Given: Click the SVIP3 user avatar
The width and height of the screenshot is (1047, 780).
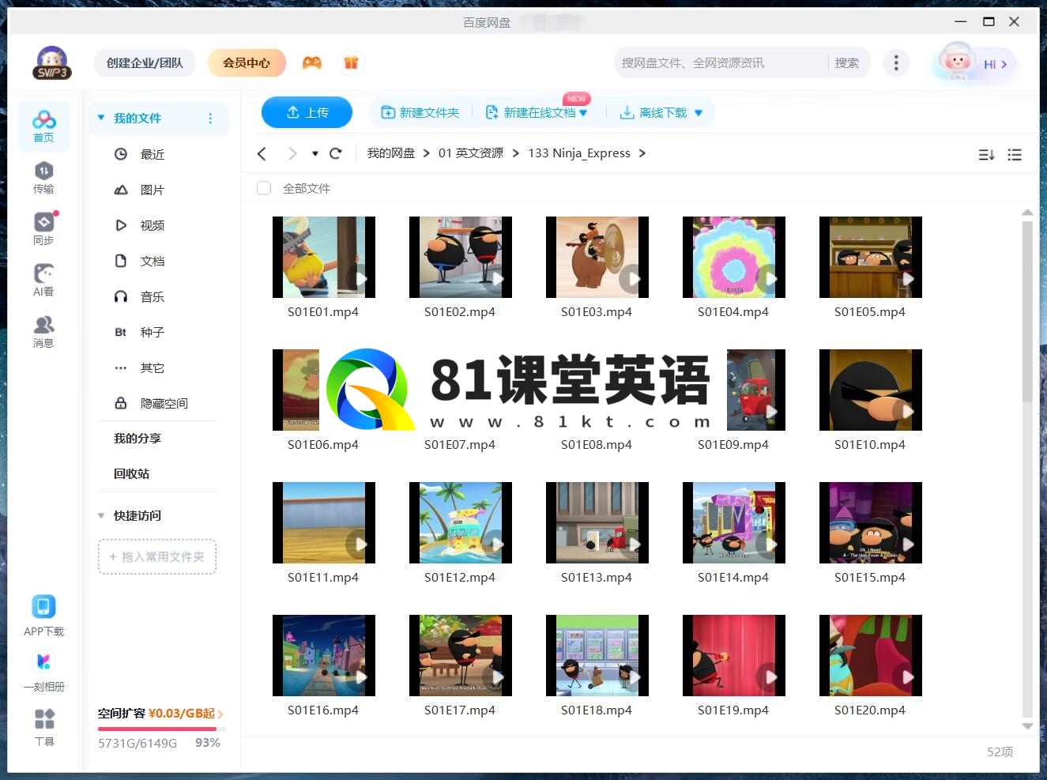Looking at the screenshot, I should click(x=52, y=62).
